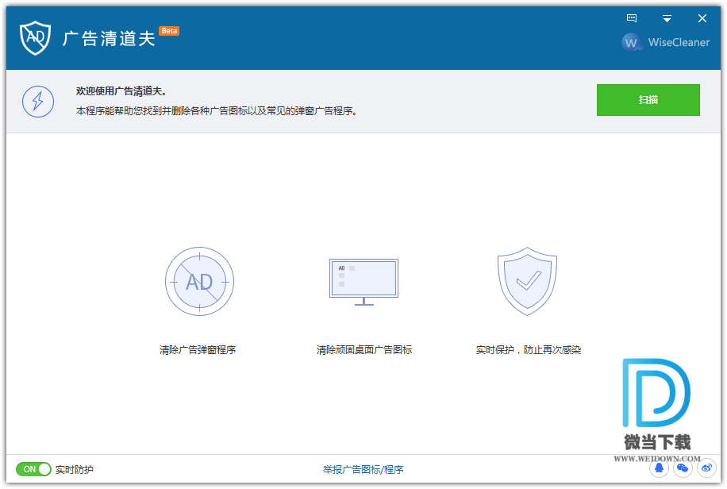Open the QQ penguin share icon
Image resolution: width=727 pixels, height=489 pixels.
659,468
